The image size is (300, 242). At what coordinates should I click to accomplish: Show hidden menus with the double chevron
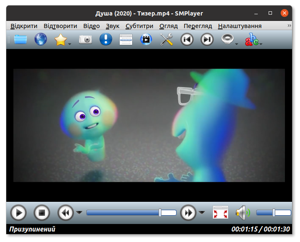(289, 26)
